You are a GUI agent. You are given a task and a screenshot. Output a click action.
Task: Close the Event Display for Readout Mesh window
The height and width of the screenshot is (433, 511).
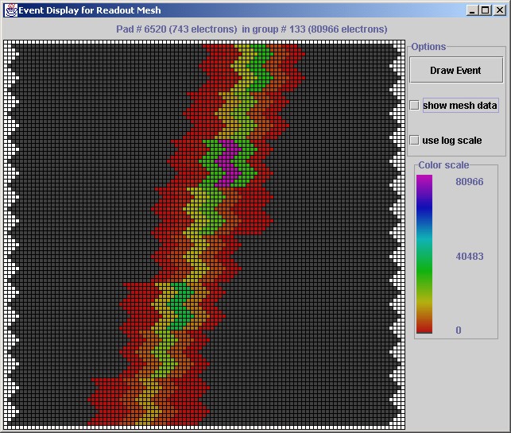[x=500, y=10]
